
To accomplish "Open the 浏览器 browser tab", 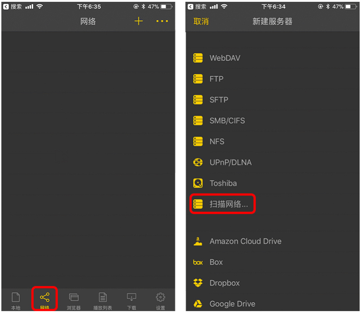I will coord(74,301).
